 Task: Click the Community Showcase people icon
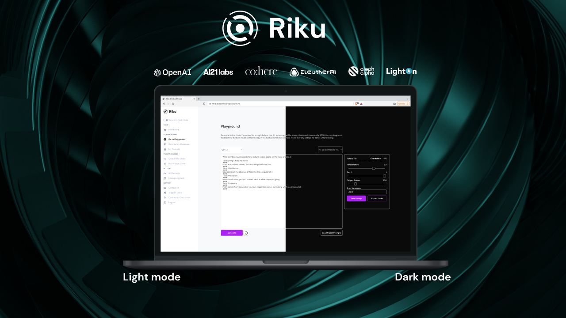click(165, 144)
